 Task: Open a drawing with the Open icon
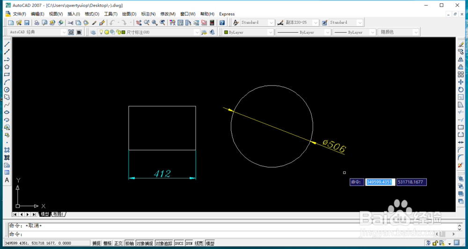coord(19,22)
